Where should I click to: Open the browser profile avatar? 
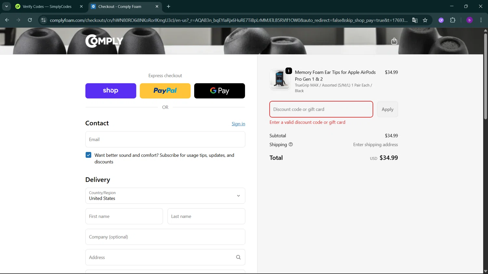click(469, 20)
